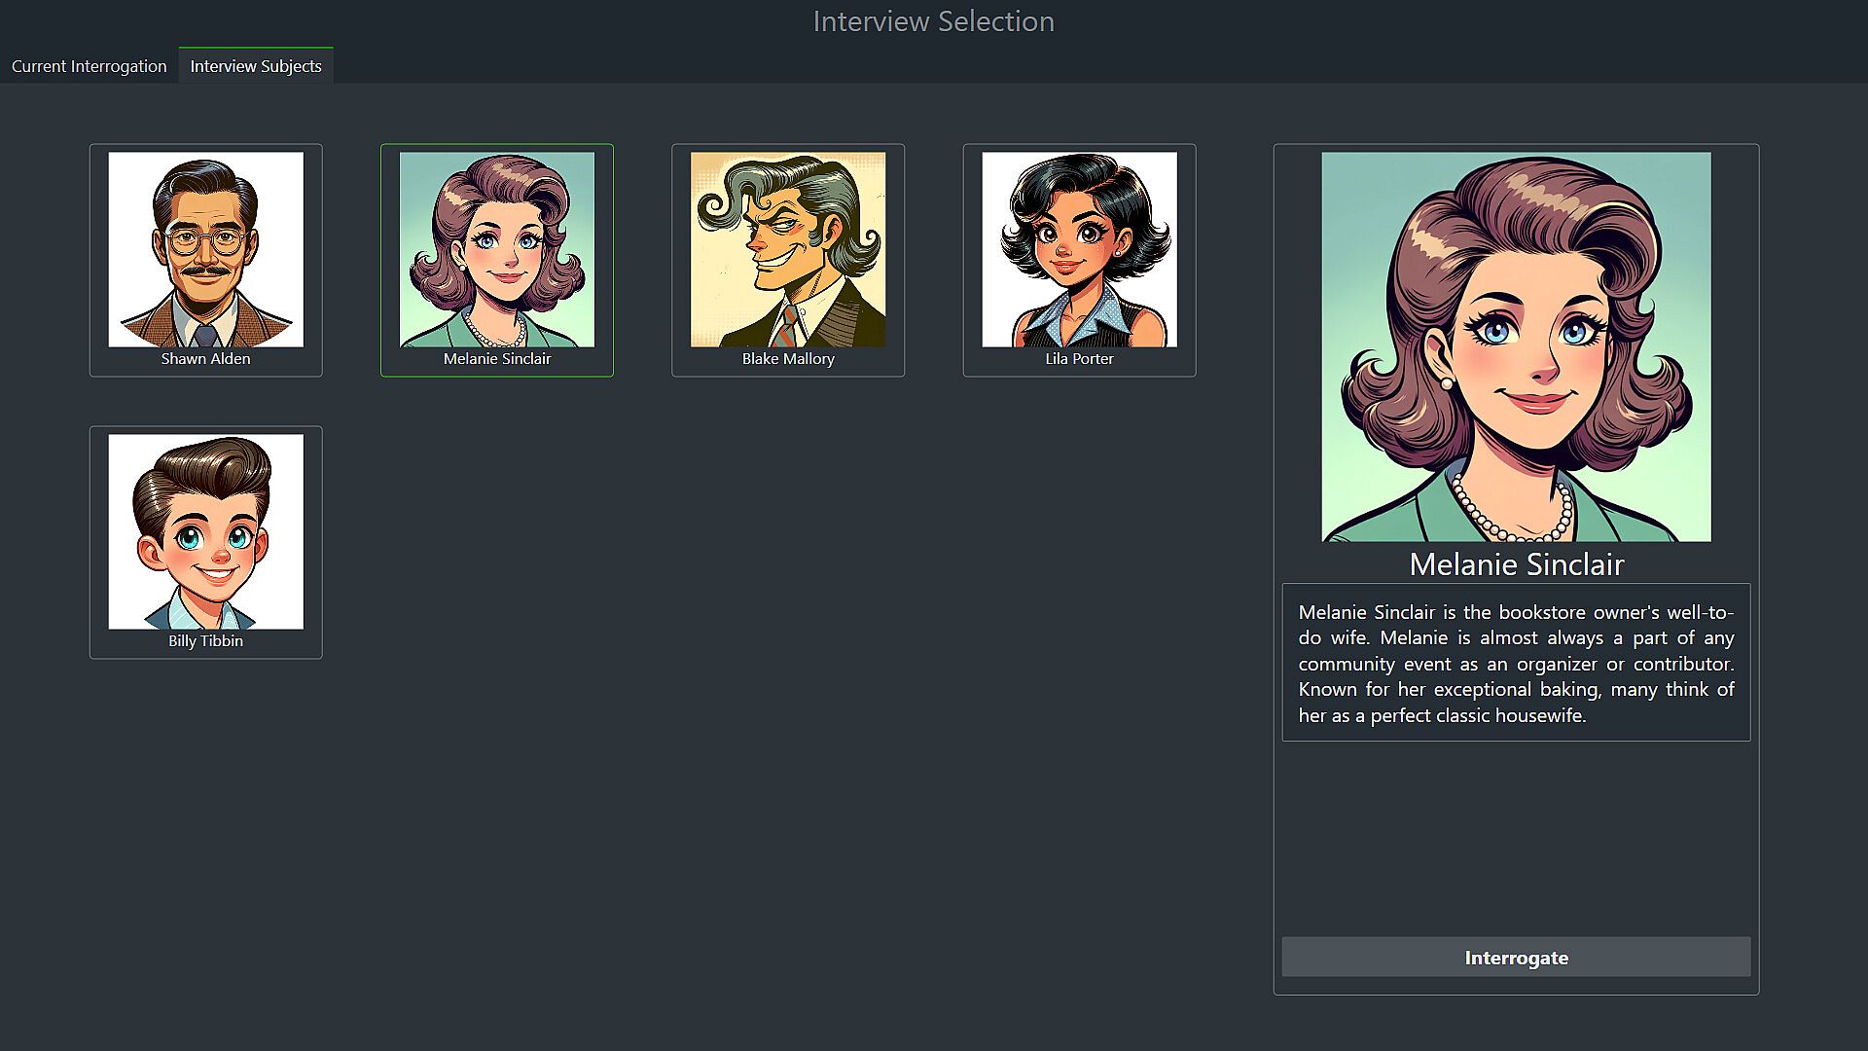This screenshot has width=1868, height=1051.
Task: Click the Interview Selection title
Action: (x=933, y=21)
